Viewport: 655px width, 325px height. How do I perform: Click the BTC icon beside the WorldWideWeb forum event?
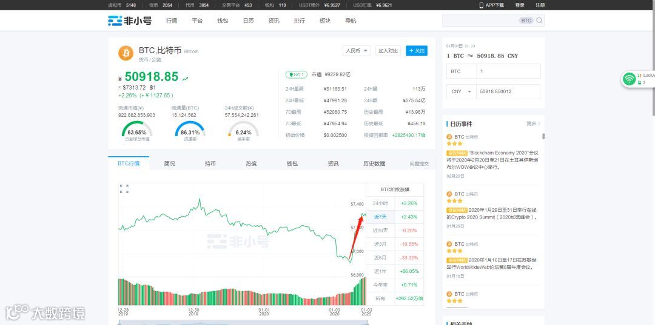(449, 244)
